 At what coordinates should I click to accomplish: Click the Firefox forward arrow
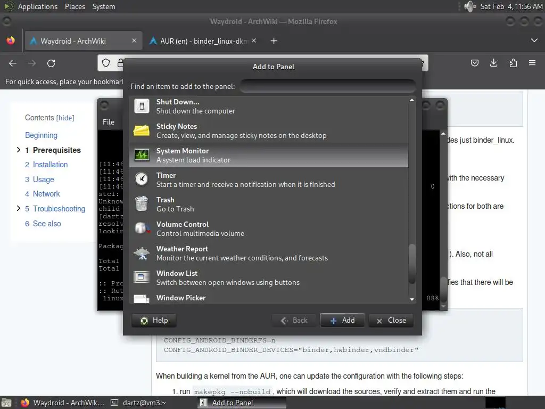(32, 63)
